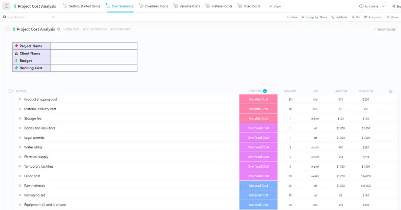This screenshot has height=210, width=401.
Task: Open the Equipment oil and lubricant task
Action: [45, 205]
